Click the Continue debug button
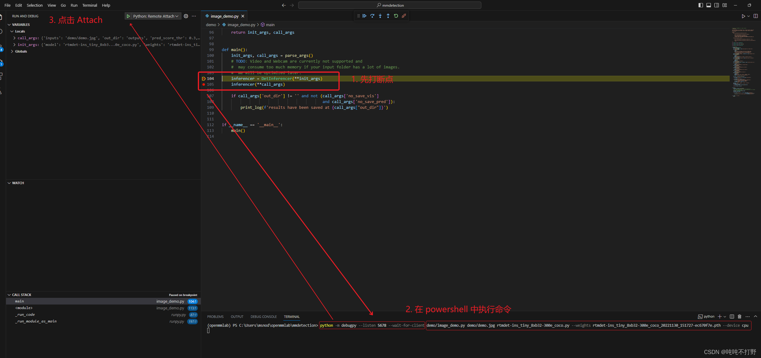761x358 pixels. click(x=364, y=16)
